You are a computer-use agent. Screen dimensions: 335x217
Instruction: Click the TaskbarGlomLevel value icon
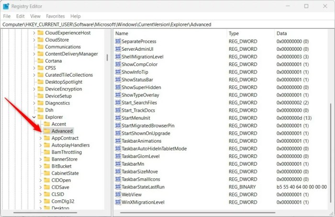[x=118, y=156]
